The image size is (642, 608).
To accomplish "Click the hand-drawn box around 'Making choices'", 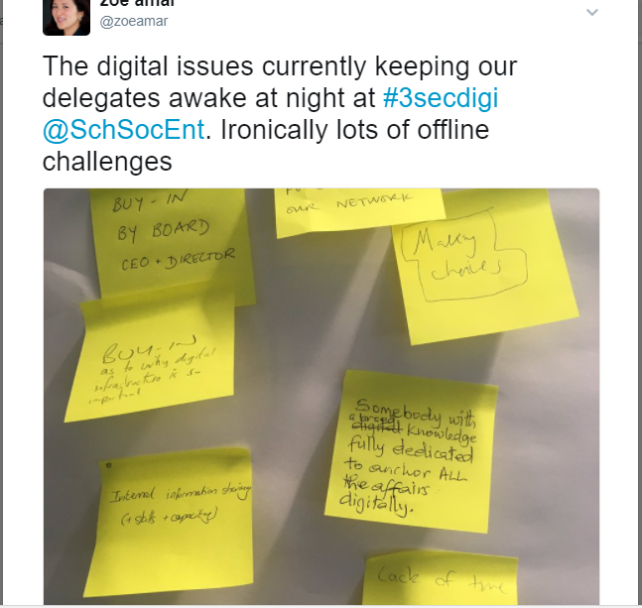I will tap(464, 256).
